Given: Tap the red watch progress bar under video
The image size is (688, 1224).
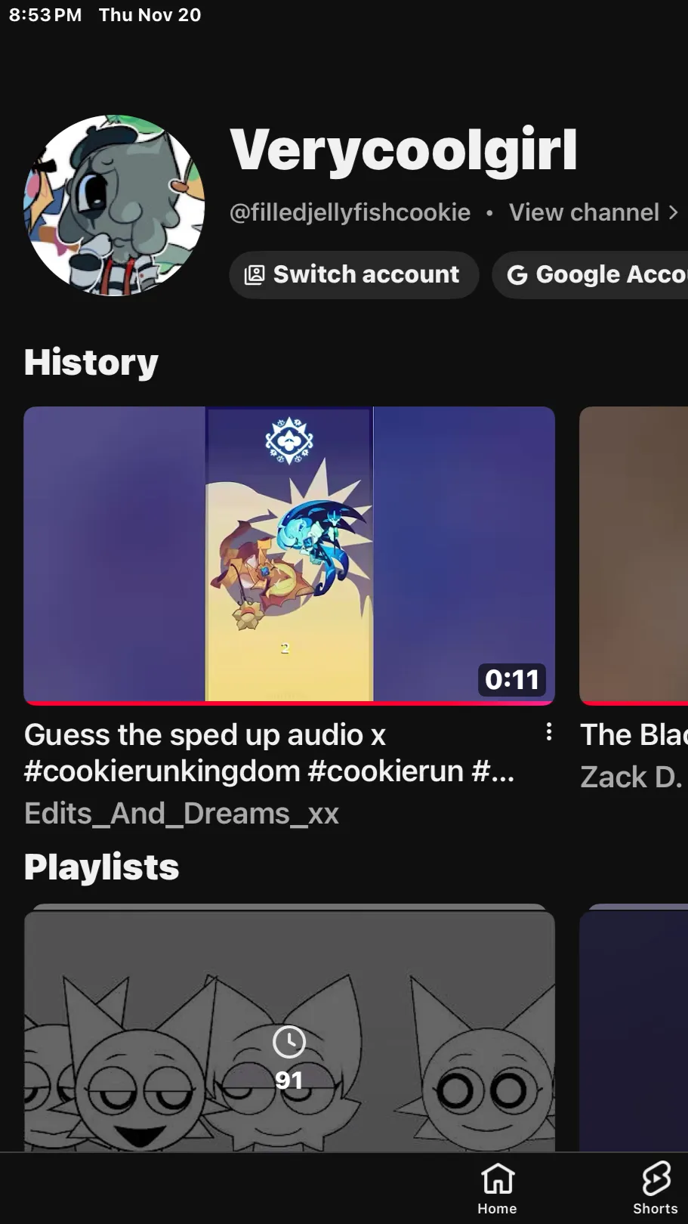Looking at the screenshot, I should pos(289,703).
